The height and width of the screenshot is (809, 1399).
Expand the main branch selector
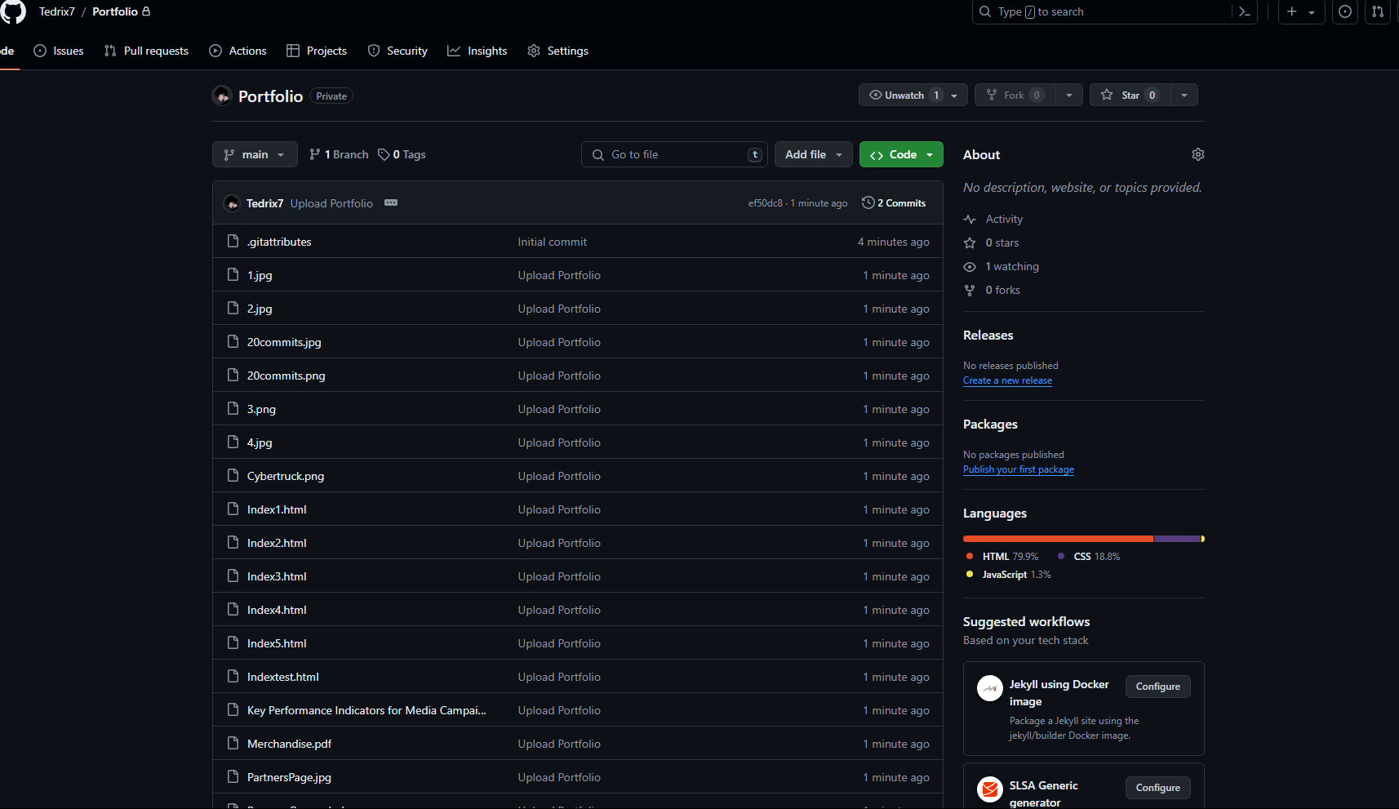click(x=255, y=154)
